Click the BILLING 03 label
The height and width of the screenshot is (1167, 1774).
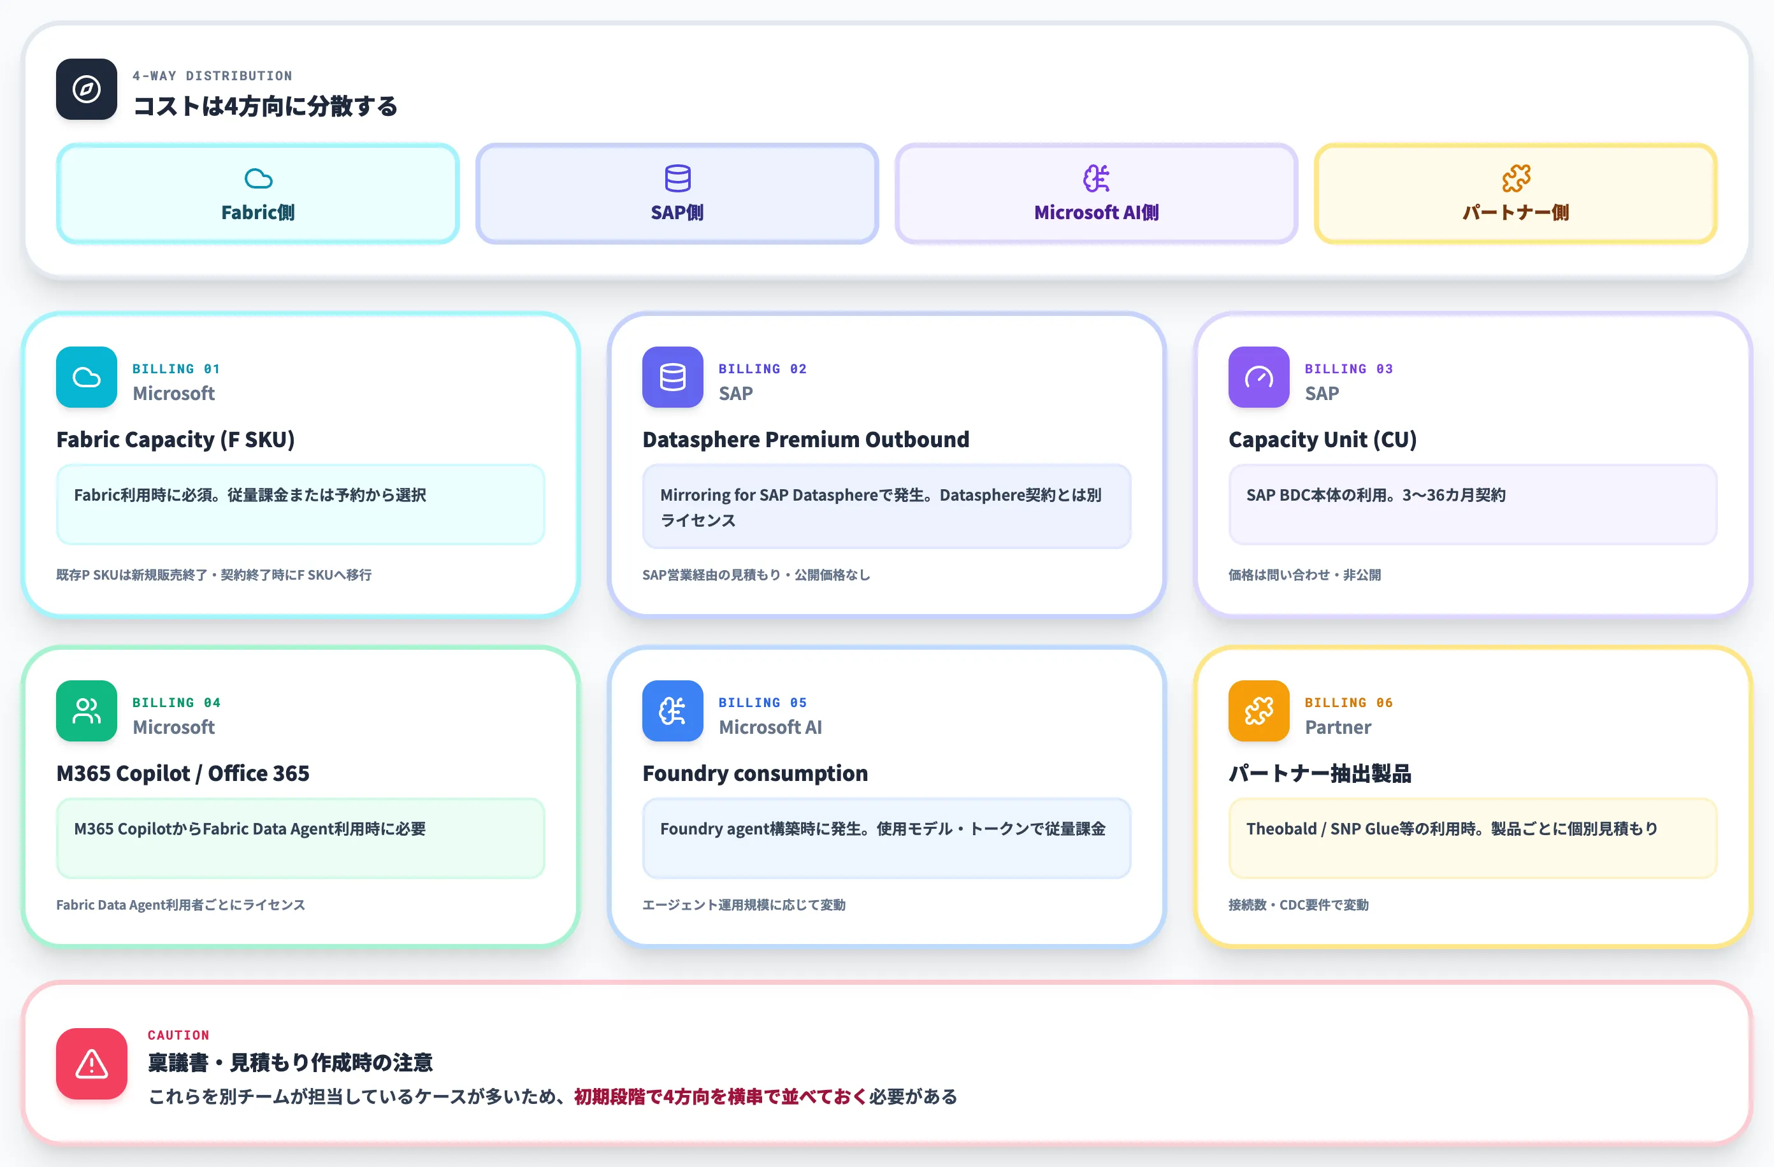click(1348, 369)
